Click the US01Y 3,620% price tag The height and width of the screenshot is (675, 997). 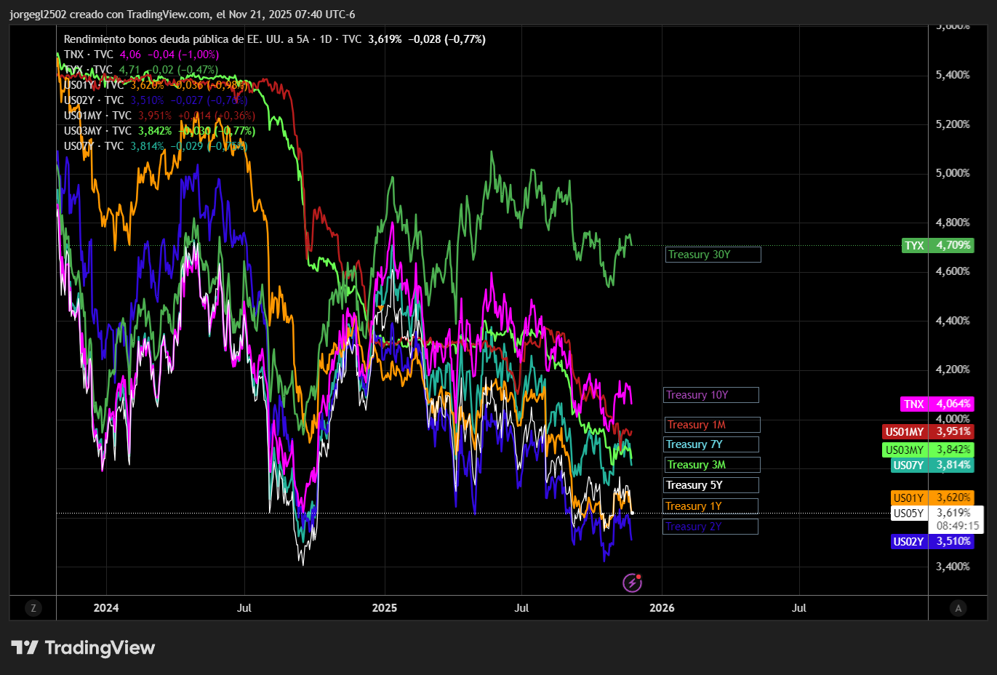click(932, 498)
